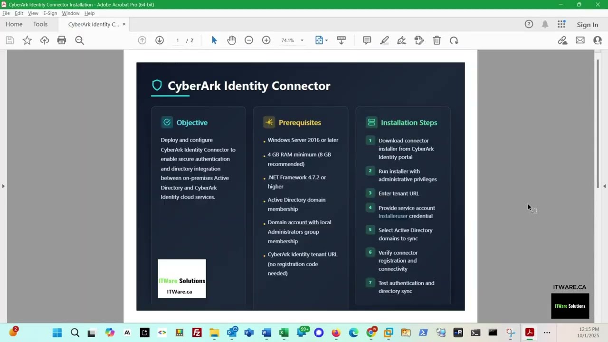
Task: Expand the left navigation pane
Action: point(3,186)
